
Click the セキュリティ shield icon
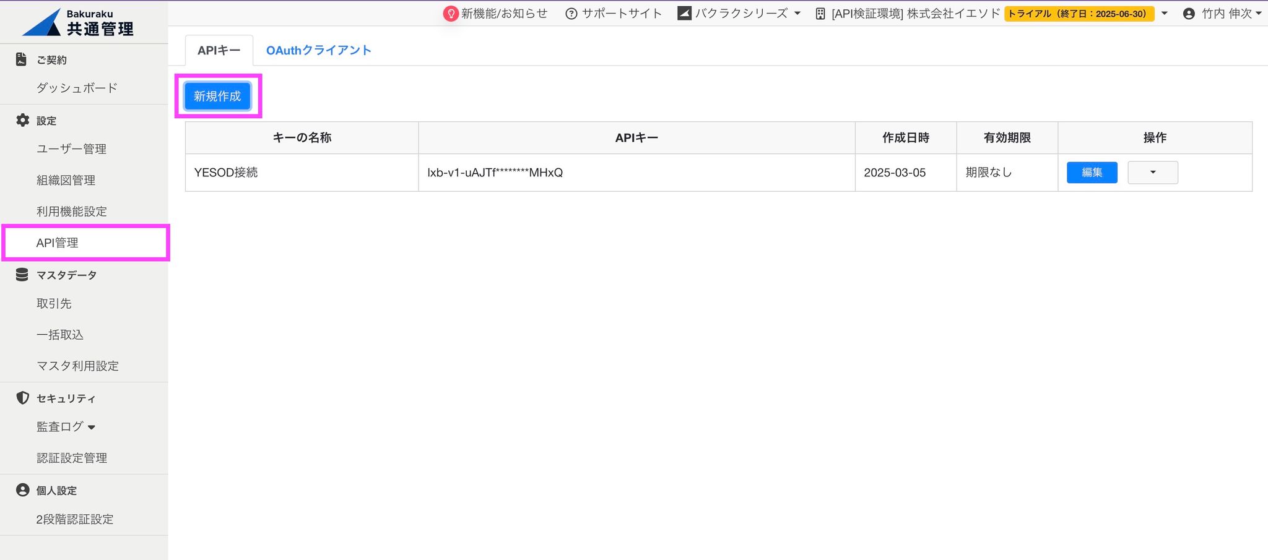click(x=22, y=398)
